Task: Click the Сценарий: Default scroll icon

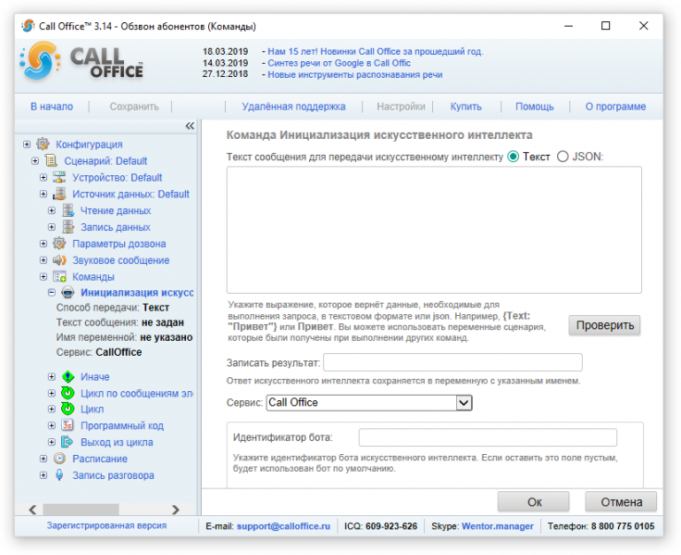Action: pos(51,160)
